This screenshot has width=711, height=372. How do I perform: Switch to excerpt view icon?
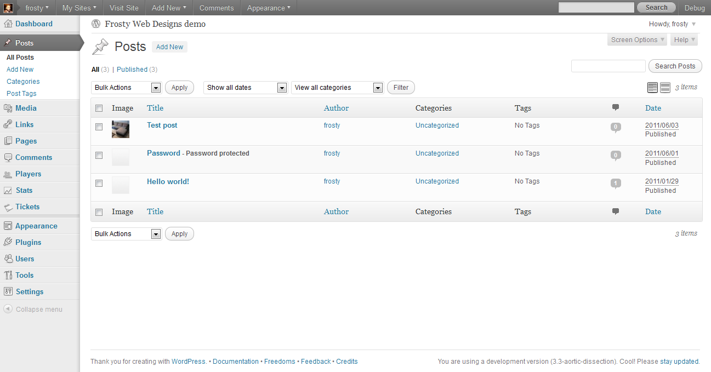pos(665,88)
